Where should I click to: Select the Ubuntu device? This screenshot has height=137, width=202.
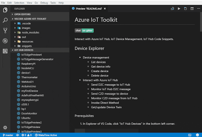click(26, 118)
